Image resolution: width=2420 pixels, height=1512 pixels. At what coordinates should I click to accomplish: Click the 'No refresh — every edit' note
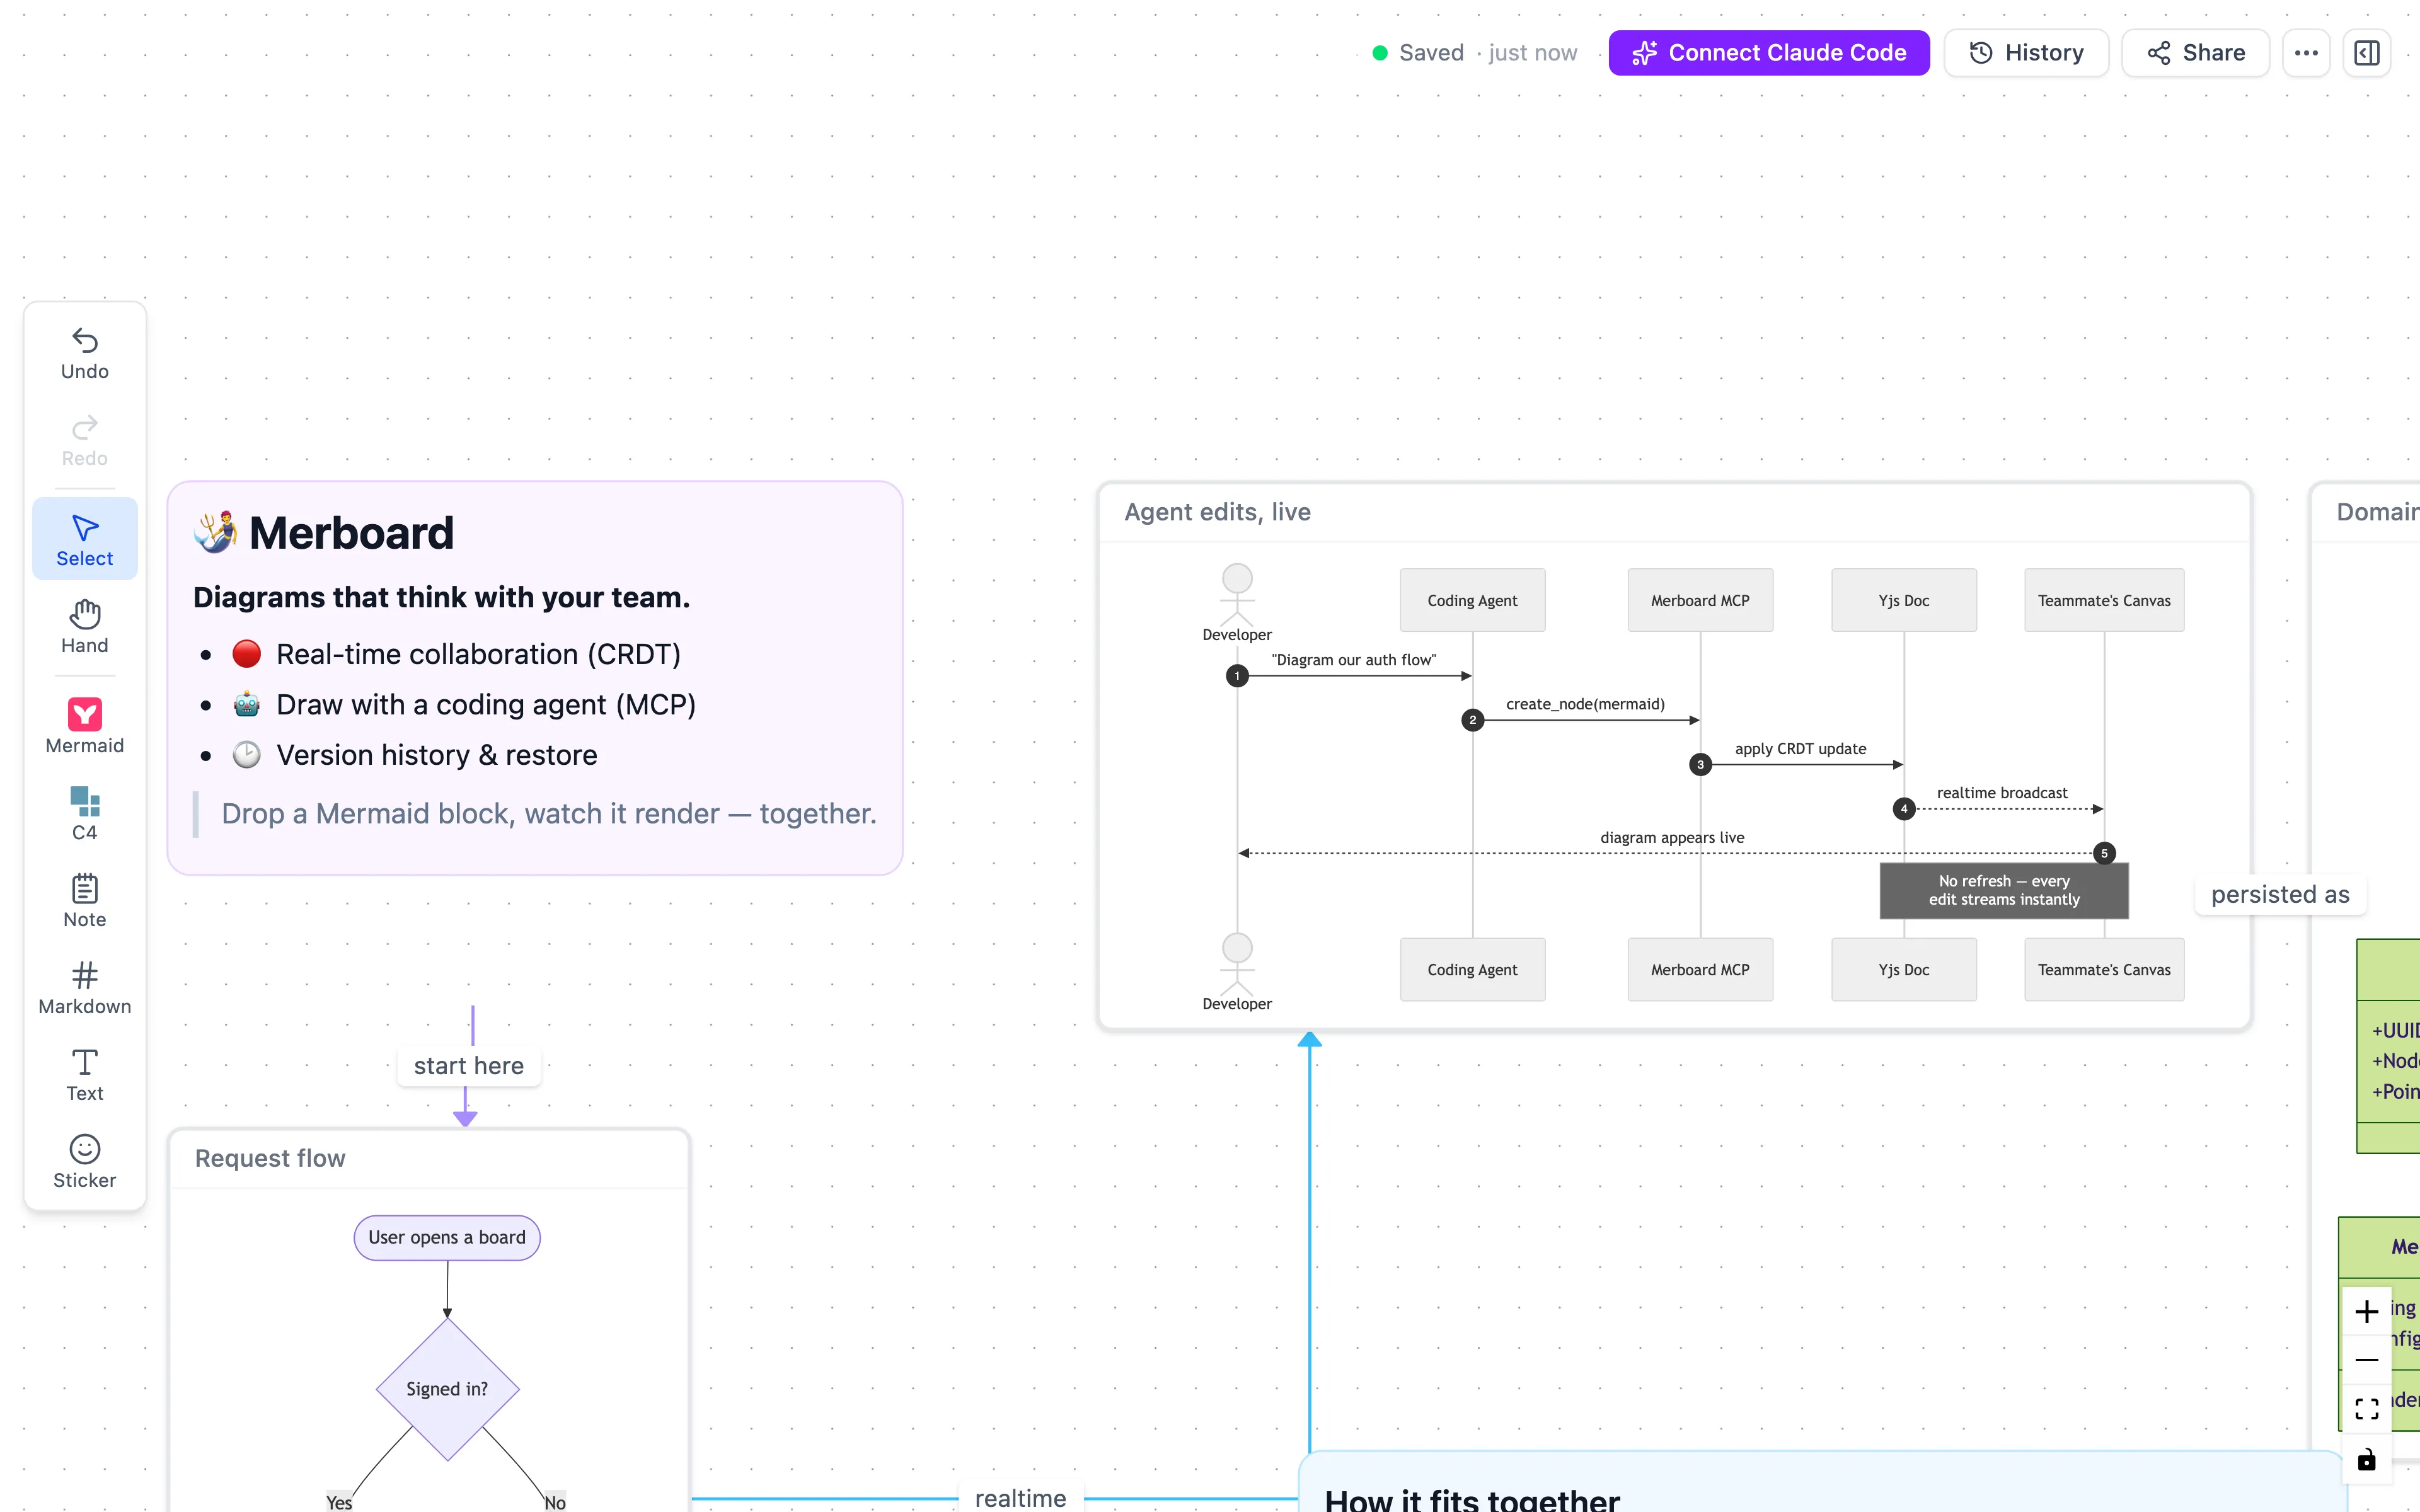2004,890
